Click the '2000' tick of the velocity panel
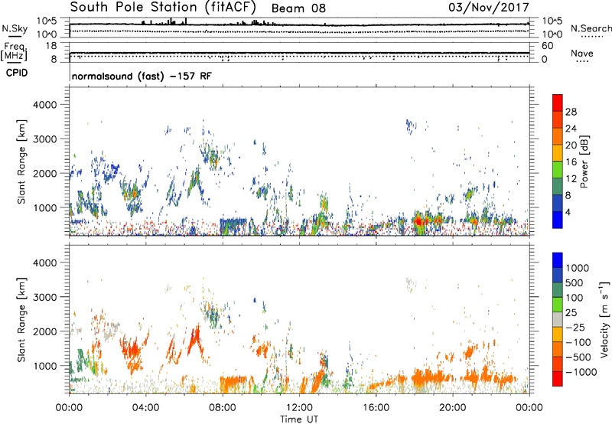The width and height of the screenshot is (612, 424). click(x=45, y=331)
